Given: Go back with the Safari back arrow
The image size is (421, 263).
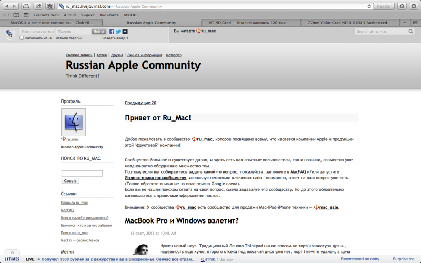Looking at the screenshot, I should 7,6.
